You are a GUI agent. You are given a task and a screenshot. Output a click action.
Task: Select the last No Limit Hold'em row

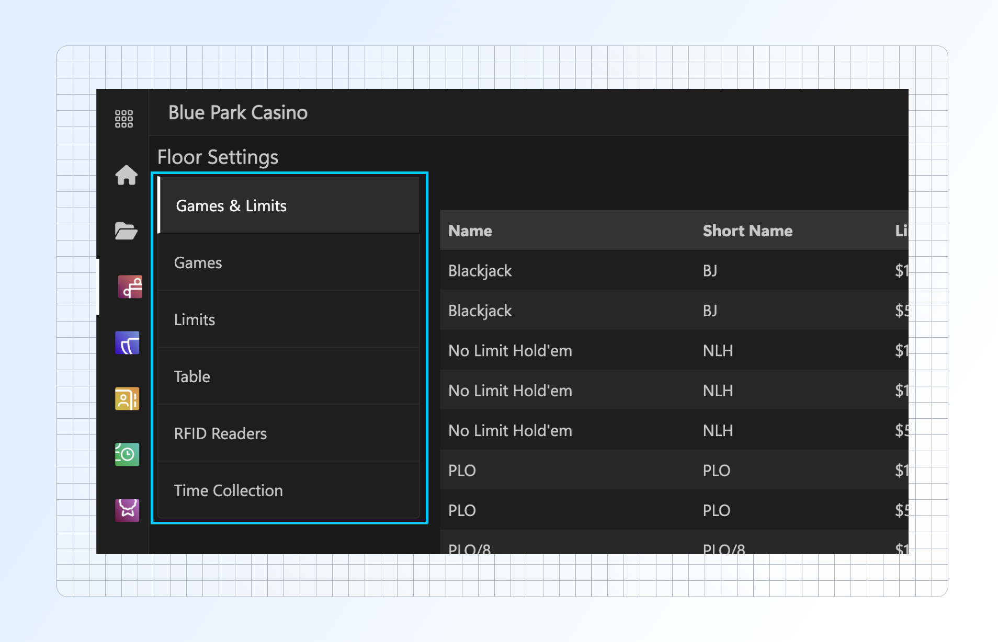click(x=575, y=430)
